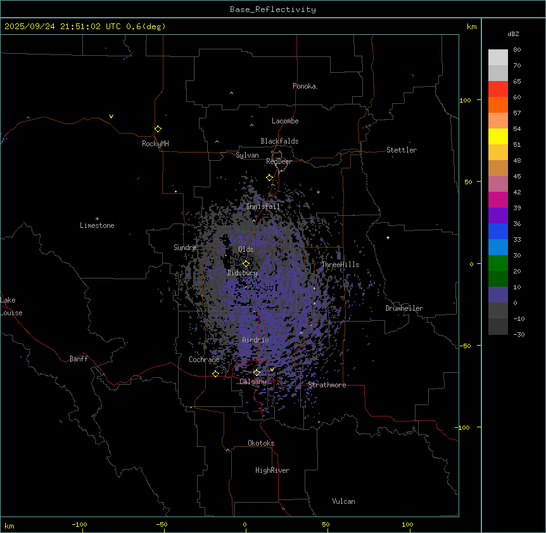Pick the bright yellow 51-54 dBZ swatch
The height and width of the screenshot is (533, 546).
(498, 137)
